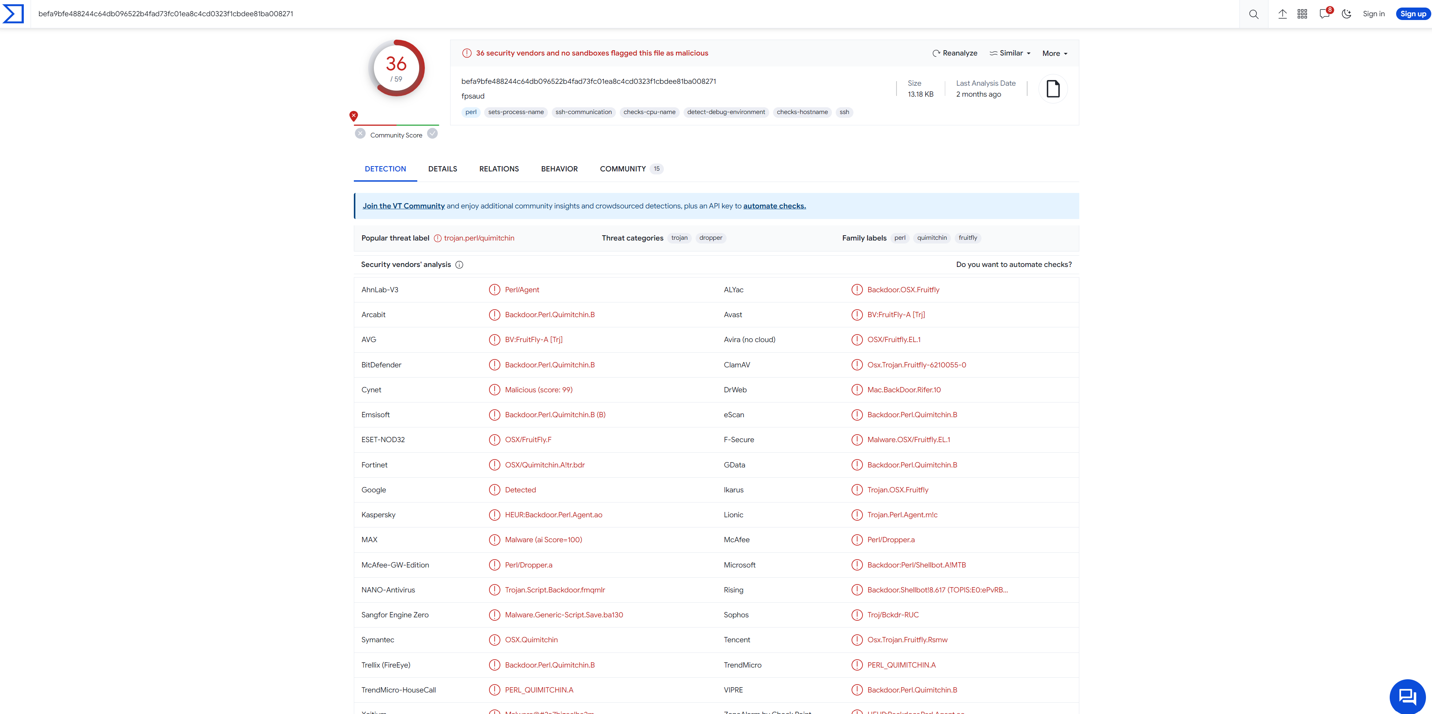
Task: Vote harmless with community score checkmark
Action: pos(432,134)
